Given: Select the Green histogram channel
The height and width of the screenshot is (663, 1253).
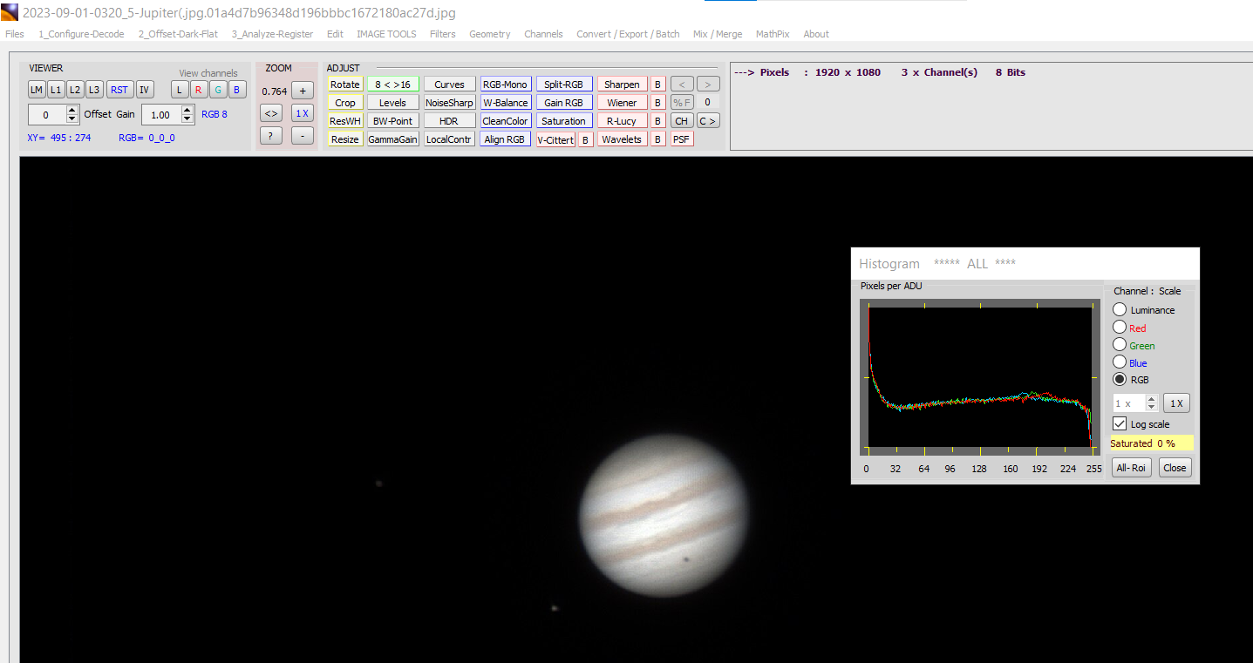Looking at the screenshot, I should click(1120, 345).
